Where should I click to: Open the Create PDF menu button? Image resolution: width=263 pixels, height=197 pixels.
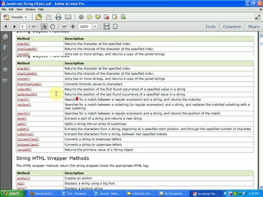click(15, 17)
